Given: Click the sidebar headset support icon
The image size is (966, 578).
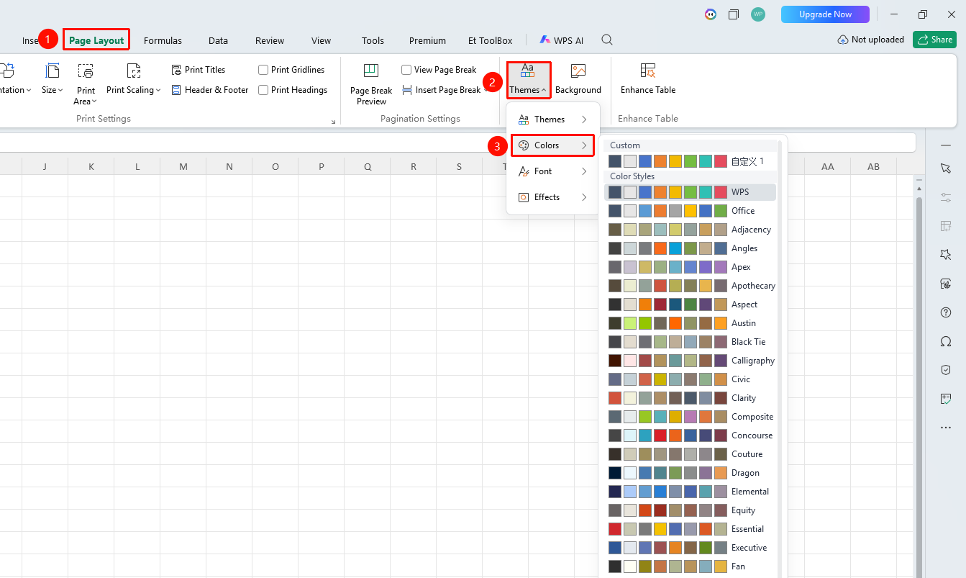Looking at the screenshot, I should tap(946, 341).
